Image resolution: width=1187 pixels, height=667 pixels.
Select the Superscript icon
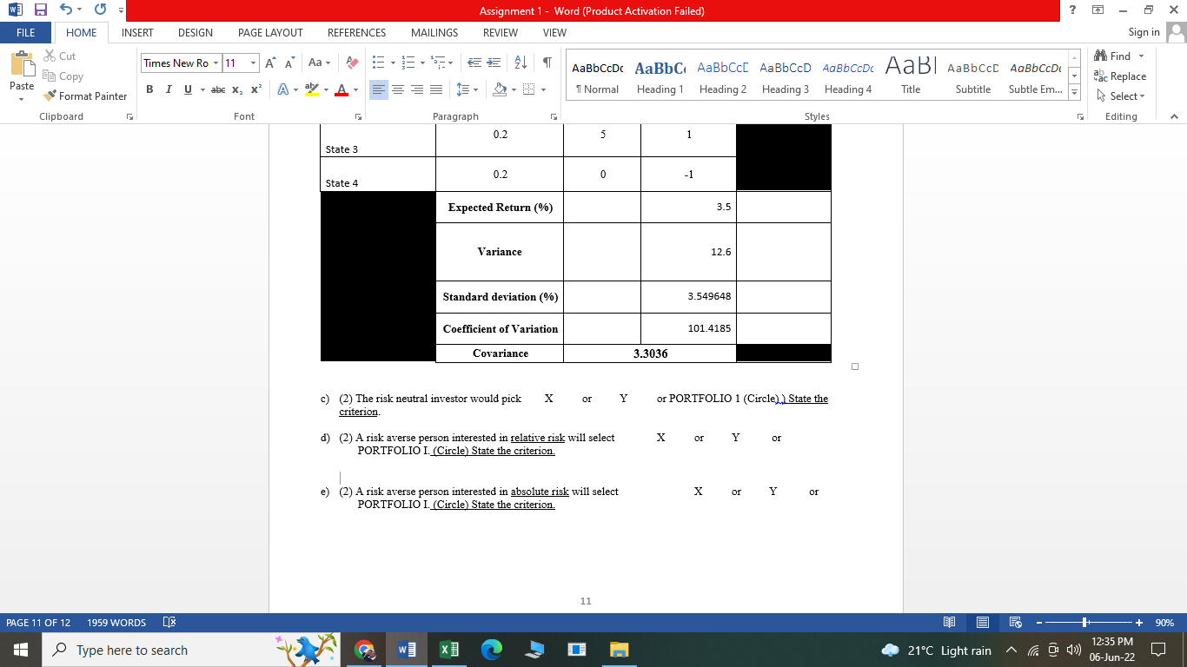pos(255,89)
